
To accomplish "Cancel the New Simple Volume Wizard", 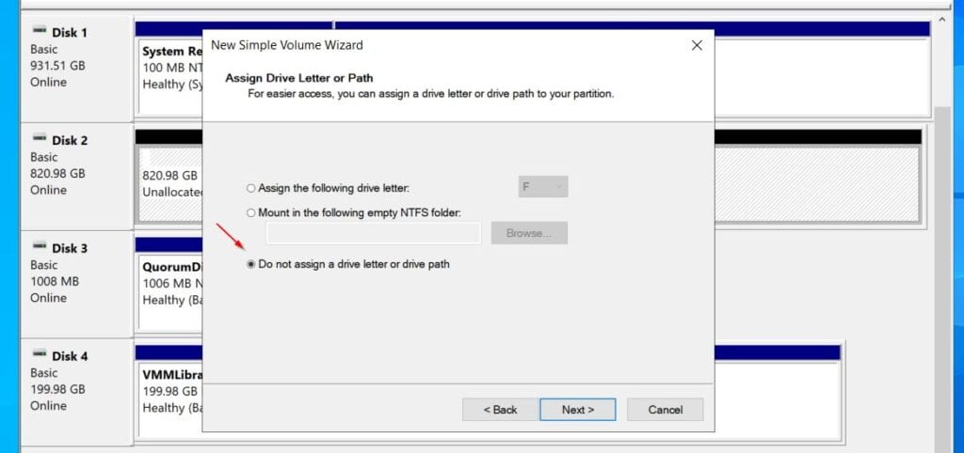I will pyautogui.click(x=665, y=410).
